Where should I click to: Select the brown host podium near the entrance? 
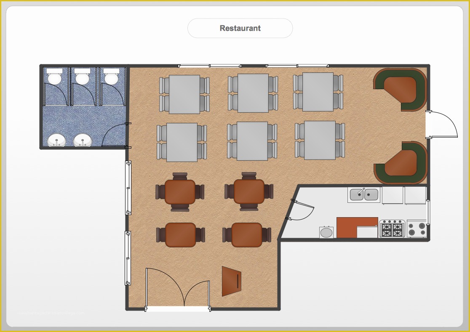pos(231,282)
